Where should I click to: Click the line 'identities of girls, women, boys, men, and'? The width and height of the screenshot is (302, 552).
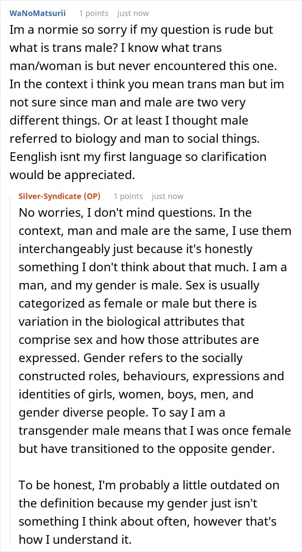(x=136, y=395)
